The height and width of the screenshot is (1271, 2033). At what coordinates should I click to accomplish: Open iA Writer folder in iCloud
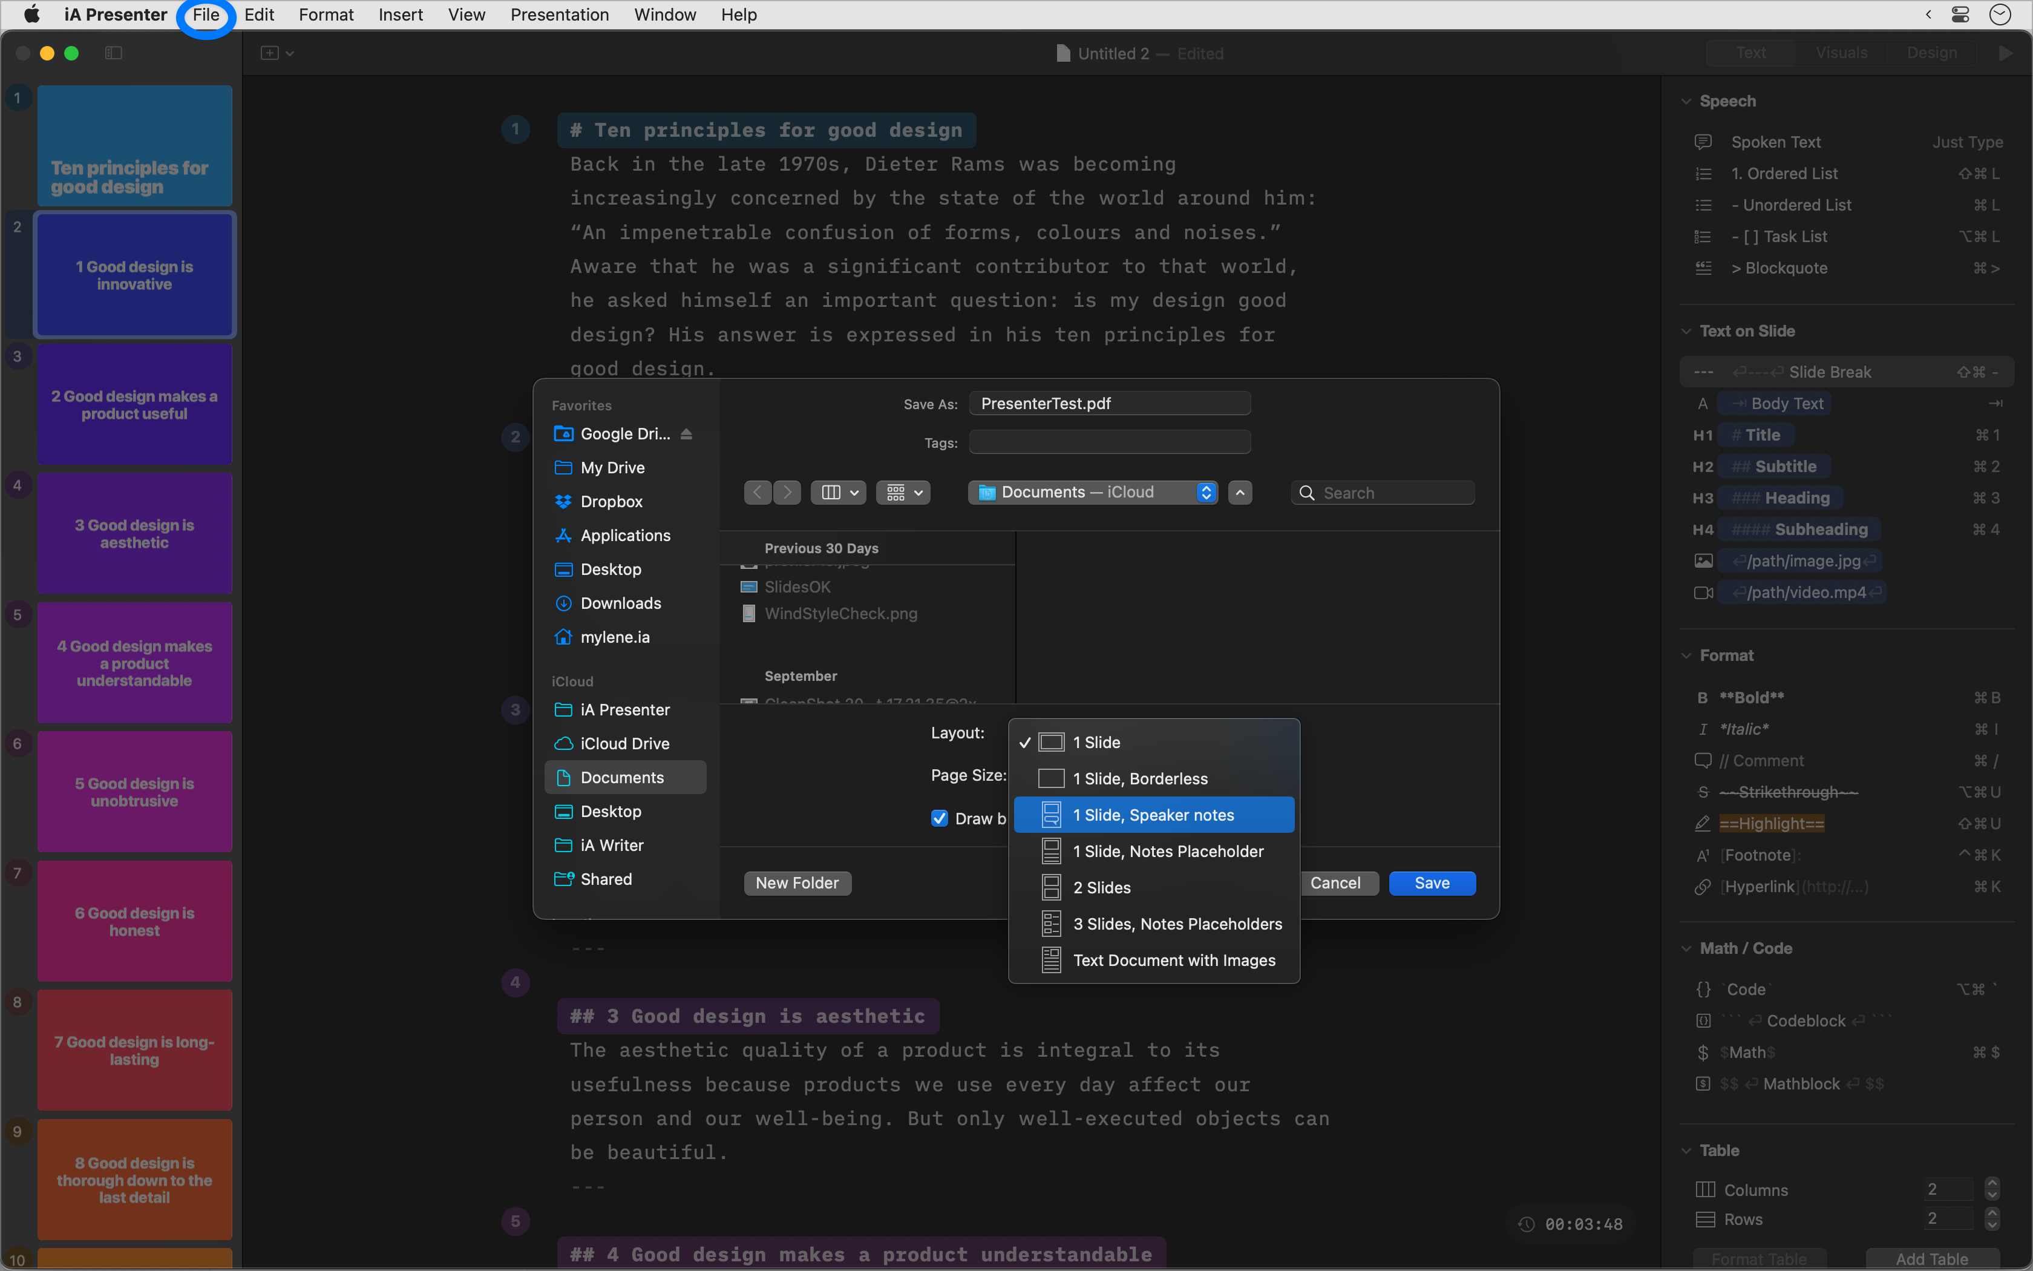[x=625, y=845]
